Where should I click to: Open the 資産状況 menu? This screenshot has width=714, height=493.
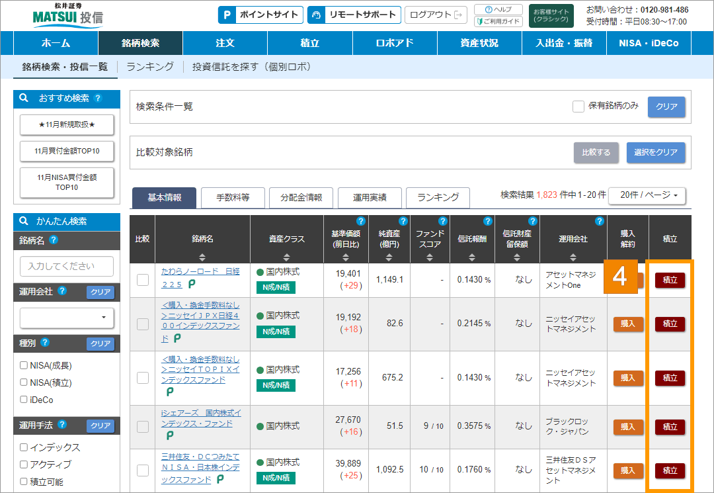479,43
